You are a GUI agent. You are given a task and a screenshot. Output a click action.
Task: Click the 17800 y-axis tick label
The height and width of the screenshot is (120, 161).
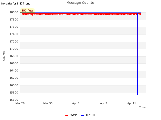(14, 19)
